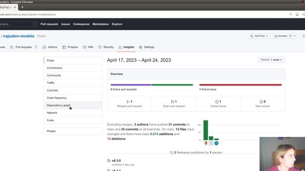The width and height of the screenshot is (305, 171).
Task: Click the tallest green commits bar
Action: tap(205, 130)
